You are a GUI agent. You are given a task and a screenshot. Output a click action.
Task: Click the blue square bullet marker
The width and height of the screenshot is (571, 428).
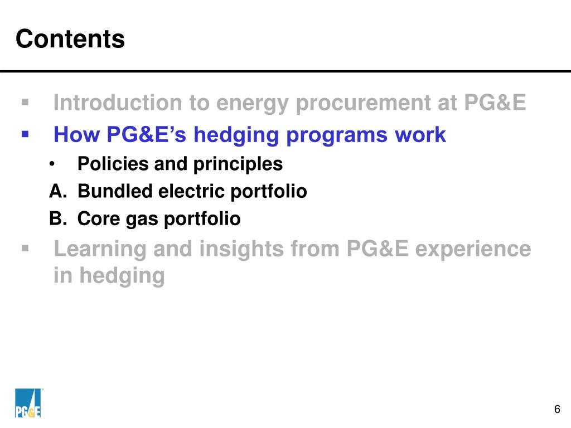25,134
